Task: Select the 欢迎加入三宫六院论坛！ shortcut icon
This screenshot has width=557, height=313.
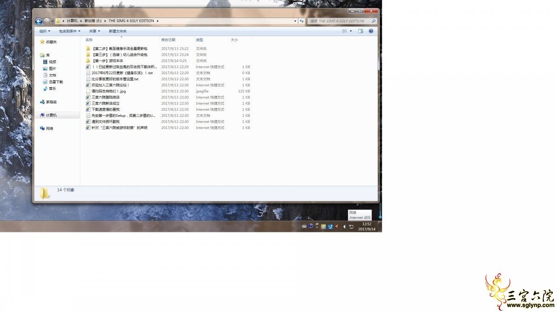Action: point(88,85)
